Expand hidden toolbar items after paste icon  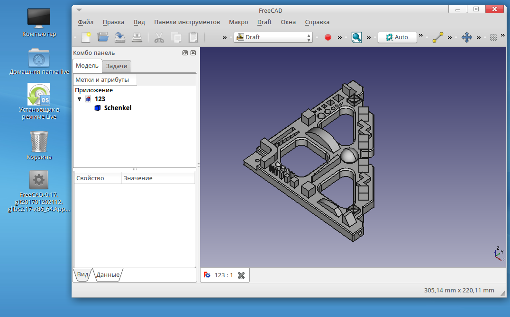(224, 38)
